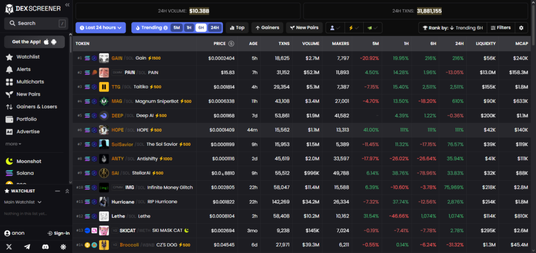Select the 6H trending interval

tap(201, 28)
